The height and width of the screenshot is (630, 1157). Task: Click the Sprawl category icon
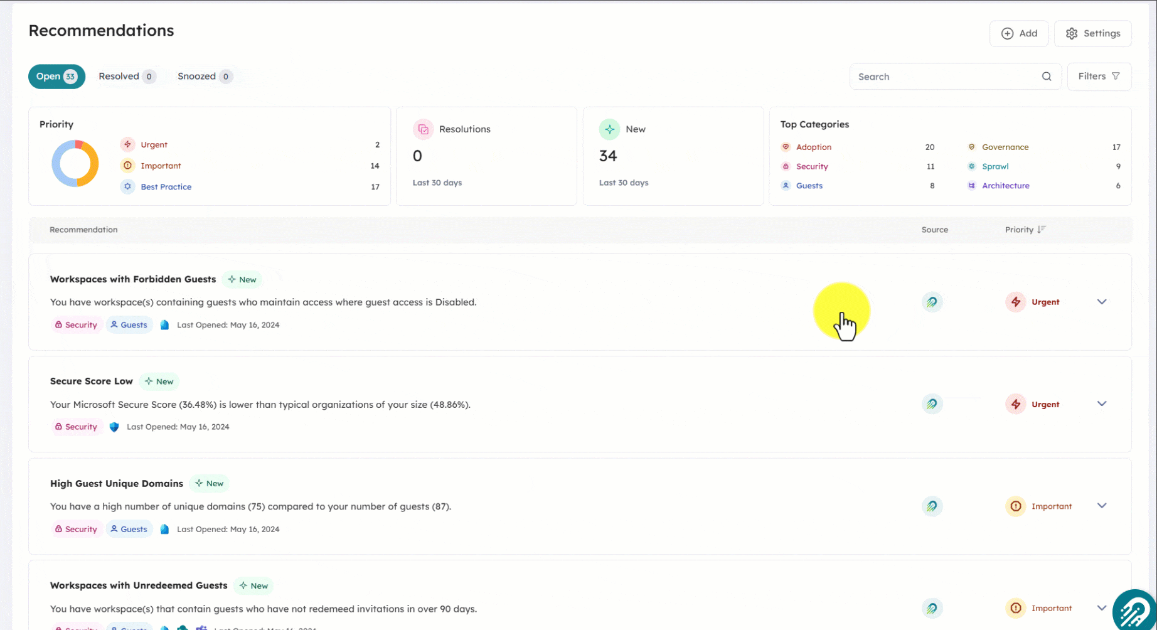(971, 166)
